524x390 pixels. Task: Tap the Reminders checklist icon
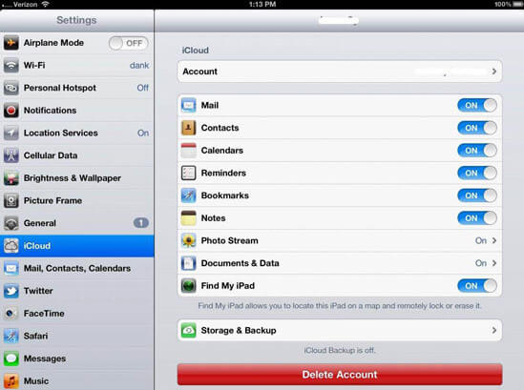[188, 173]
